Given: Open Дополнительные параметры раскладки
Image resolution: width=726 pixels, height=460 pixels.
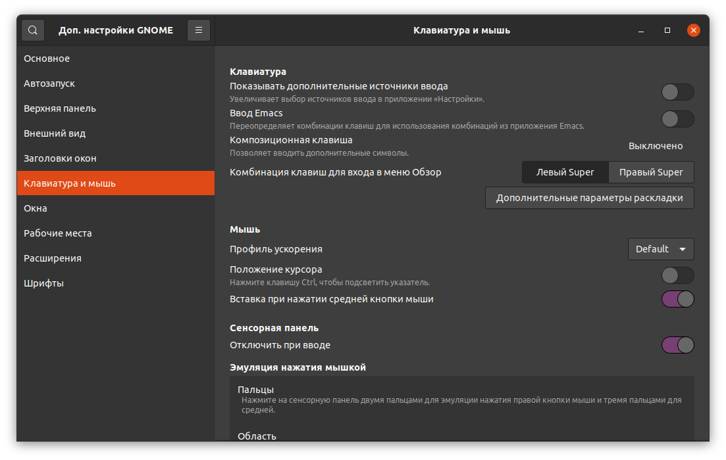Looking at the screenshot, I should click(589, 198).
